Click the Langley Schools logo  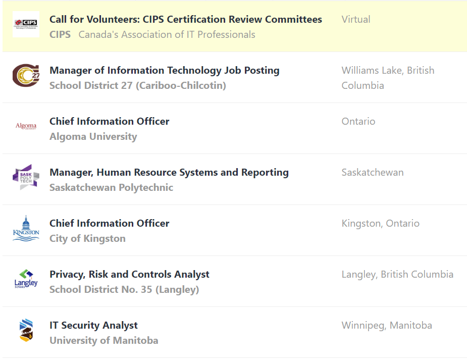pos(26,279)
